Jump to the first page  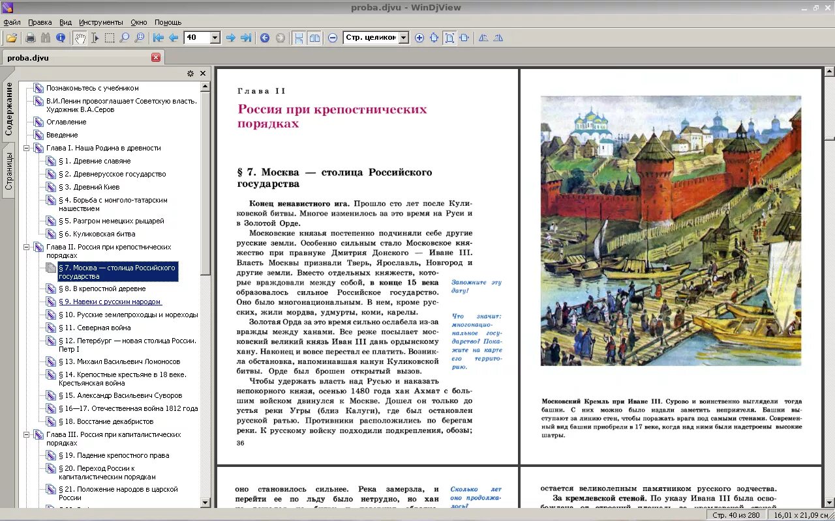159,38
